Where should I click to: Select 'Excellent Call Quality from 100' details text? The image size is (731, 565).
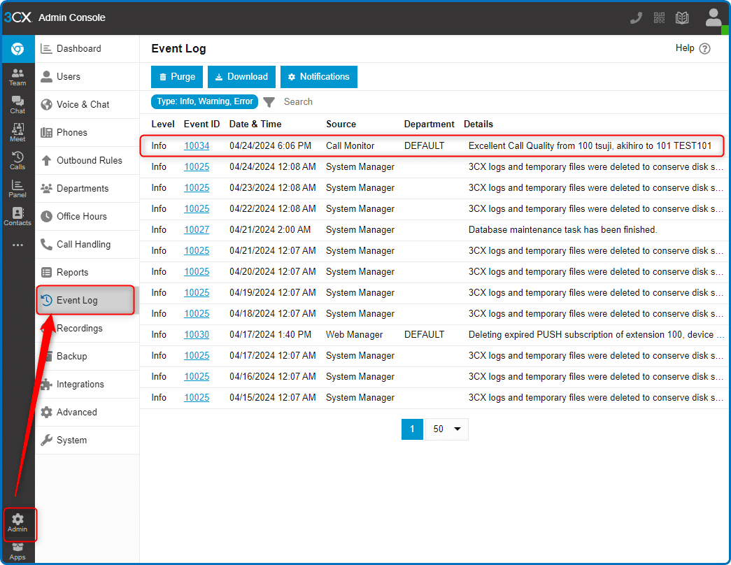click(x=590, y=146)
